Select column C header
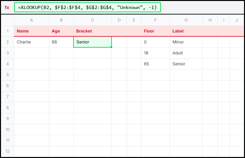The height and width of the screenshot is (158, 245). click(x=93, y=20)
